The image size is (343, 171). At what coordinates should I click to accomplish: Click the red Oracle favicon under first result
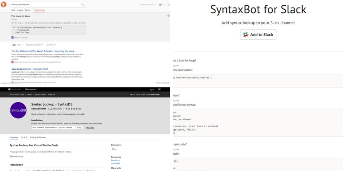coord(12,62)
